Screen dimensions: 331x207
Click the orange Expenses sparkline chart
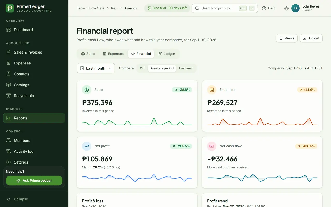click(262, 122)
